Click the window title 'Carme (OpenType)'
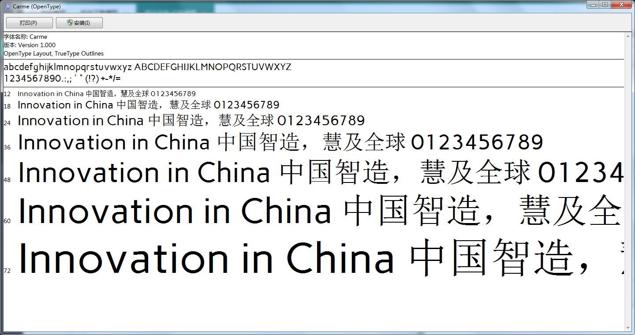This screenshot has height=335, width=635. [x=37, y=7]
